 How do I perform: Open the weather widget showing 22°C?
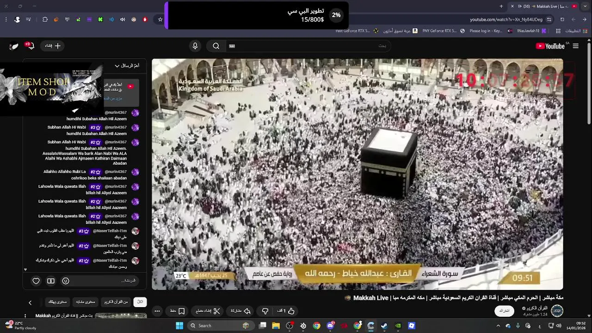point(20,326)
